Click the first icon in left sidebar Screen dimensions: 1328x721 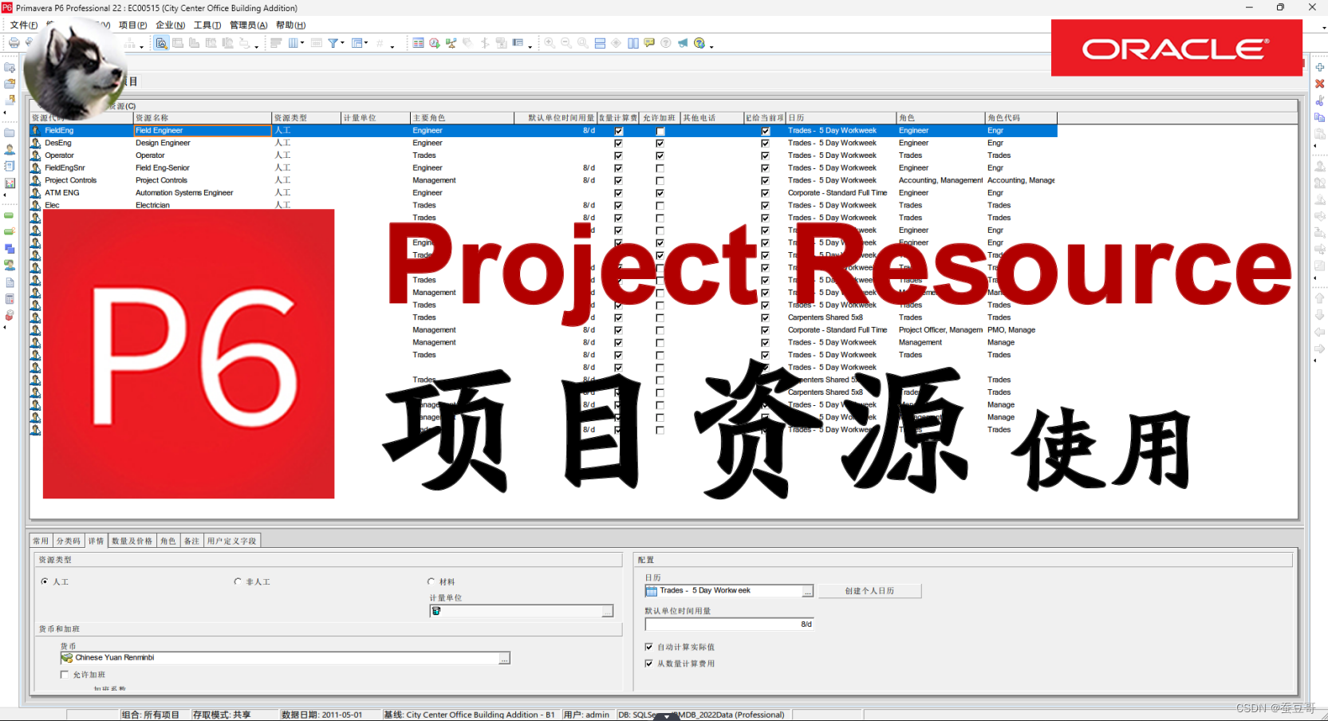(10, 68)
